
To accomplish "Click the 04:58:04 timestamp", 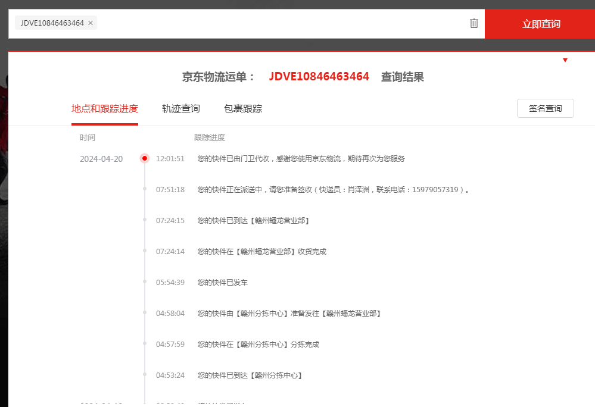I will 170,314.
